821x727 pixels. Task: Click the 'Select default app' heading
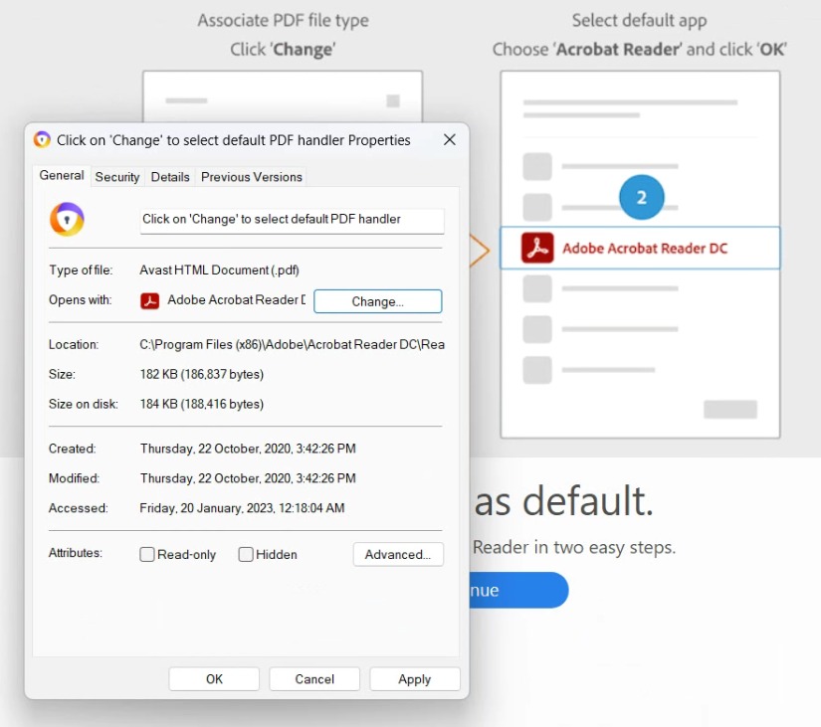pyautogui.click(x=639, y=21)
